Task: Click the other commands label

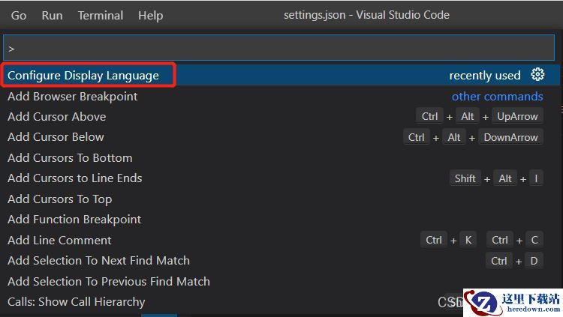Action: click(497, 96)
